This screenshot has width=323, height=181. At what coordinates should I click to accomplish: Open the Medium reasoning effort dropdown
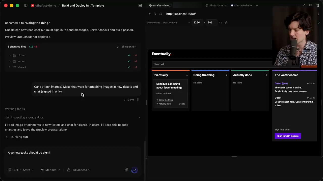point(50,170)
